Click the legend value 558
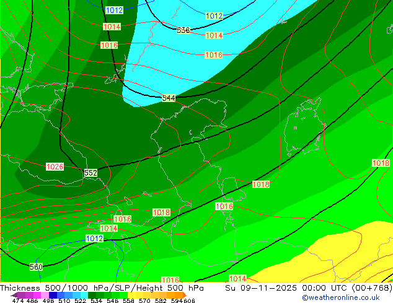Image resolution: width=393 pixels, height=303 pixels. tap(128, 301)
